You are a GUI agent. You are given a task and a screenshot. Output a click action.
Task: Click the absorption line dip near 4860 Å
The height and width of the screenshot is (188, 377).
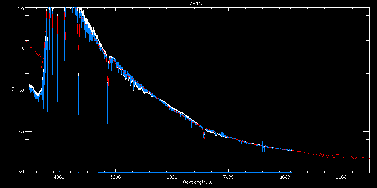click(108, 91)
